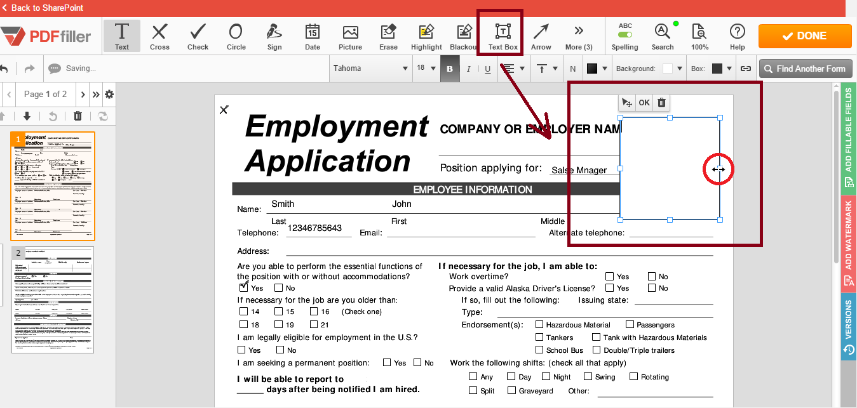Click the redo arrow

pos(29,69)
